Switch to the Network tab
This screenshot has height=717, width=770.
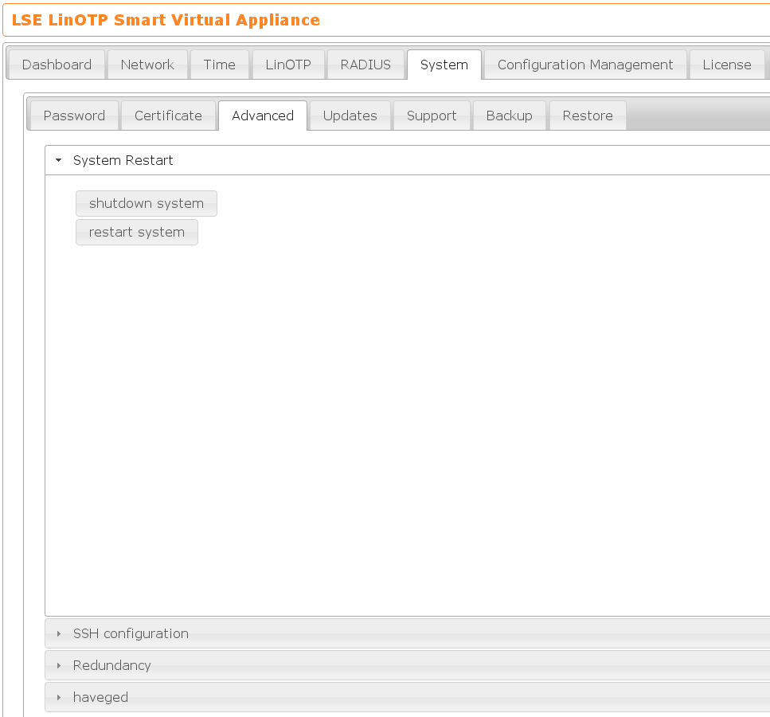pyautogui.click(x=147, y=65)
